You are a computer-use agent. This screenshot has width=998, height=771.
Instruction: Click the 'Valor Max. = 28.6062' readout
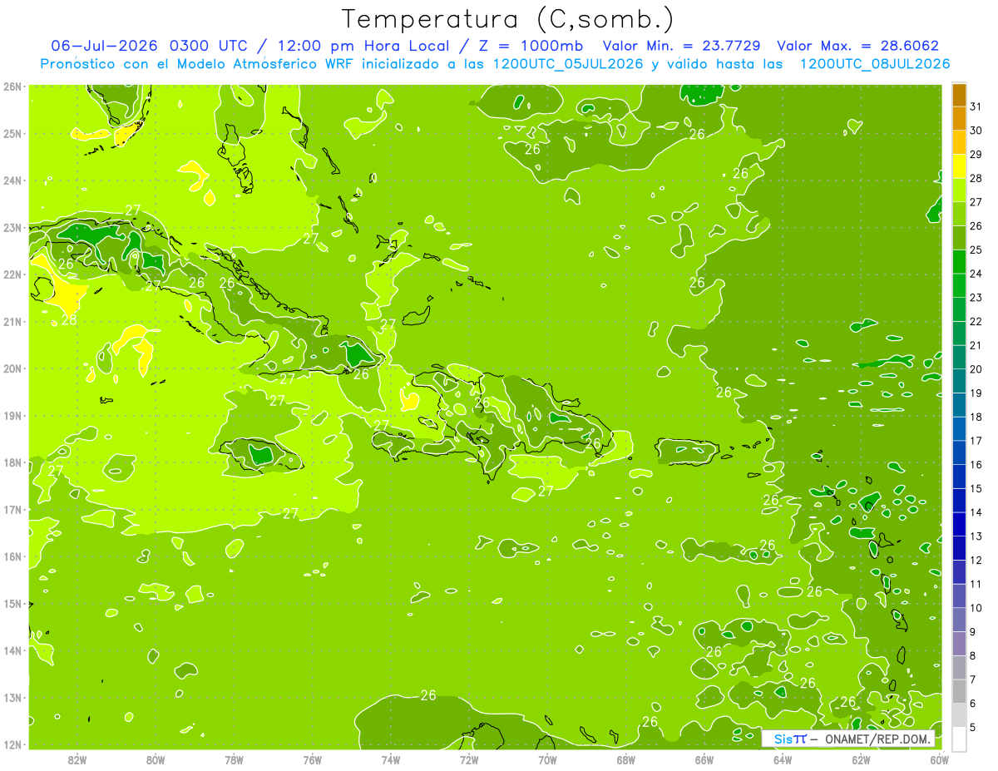click(857, 46)
